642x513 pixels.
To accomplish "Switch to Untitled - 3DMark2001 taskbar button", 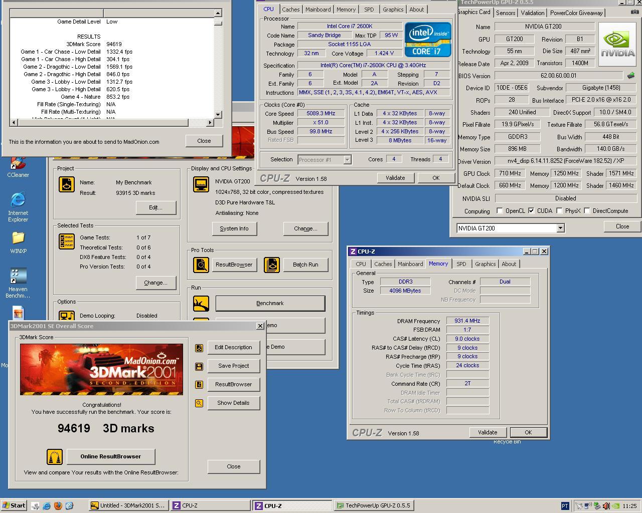I will click(129, 505).
